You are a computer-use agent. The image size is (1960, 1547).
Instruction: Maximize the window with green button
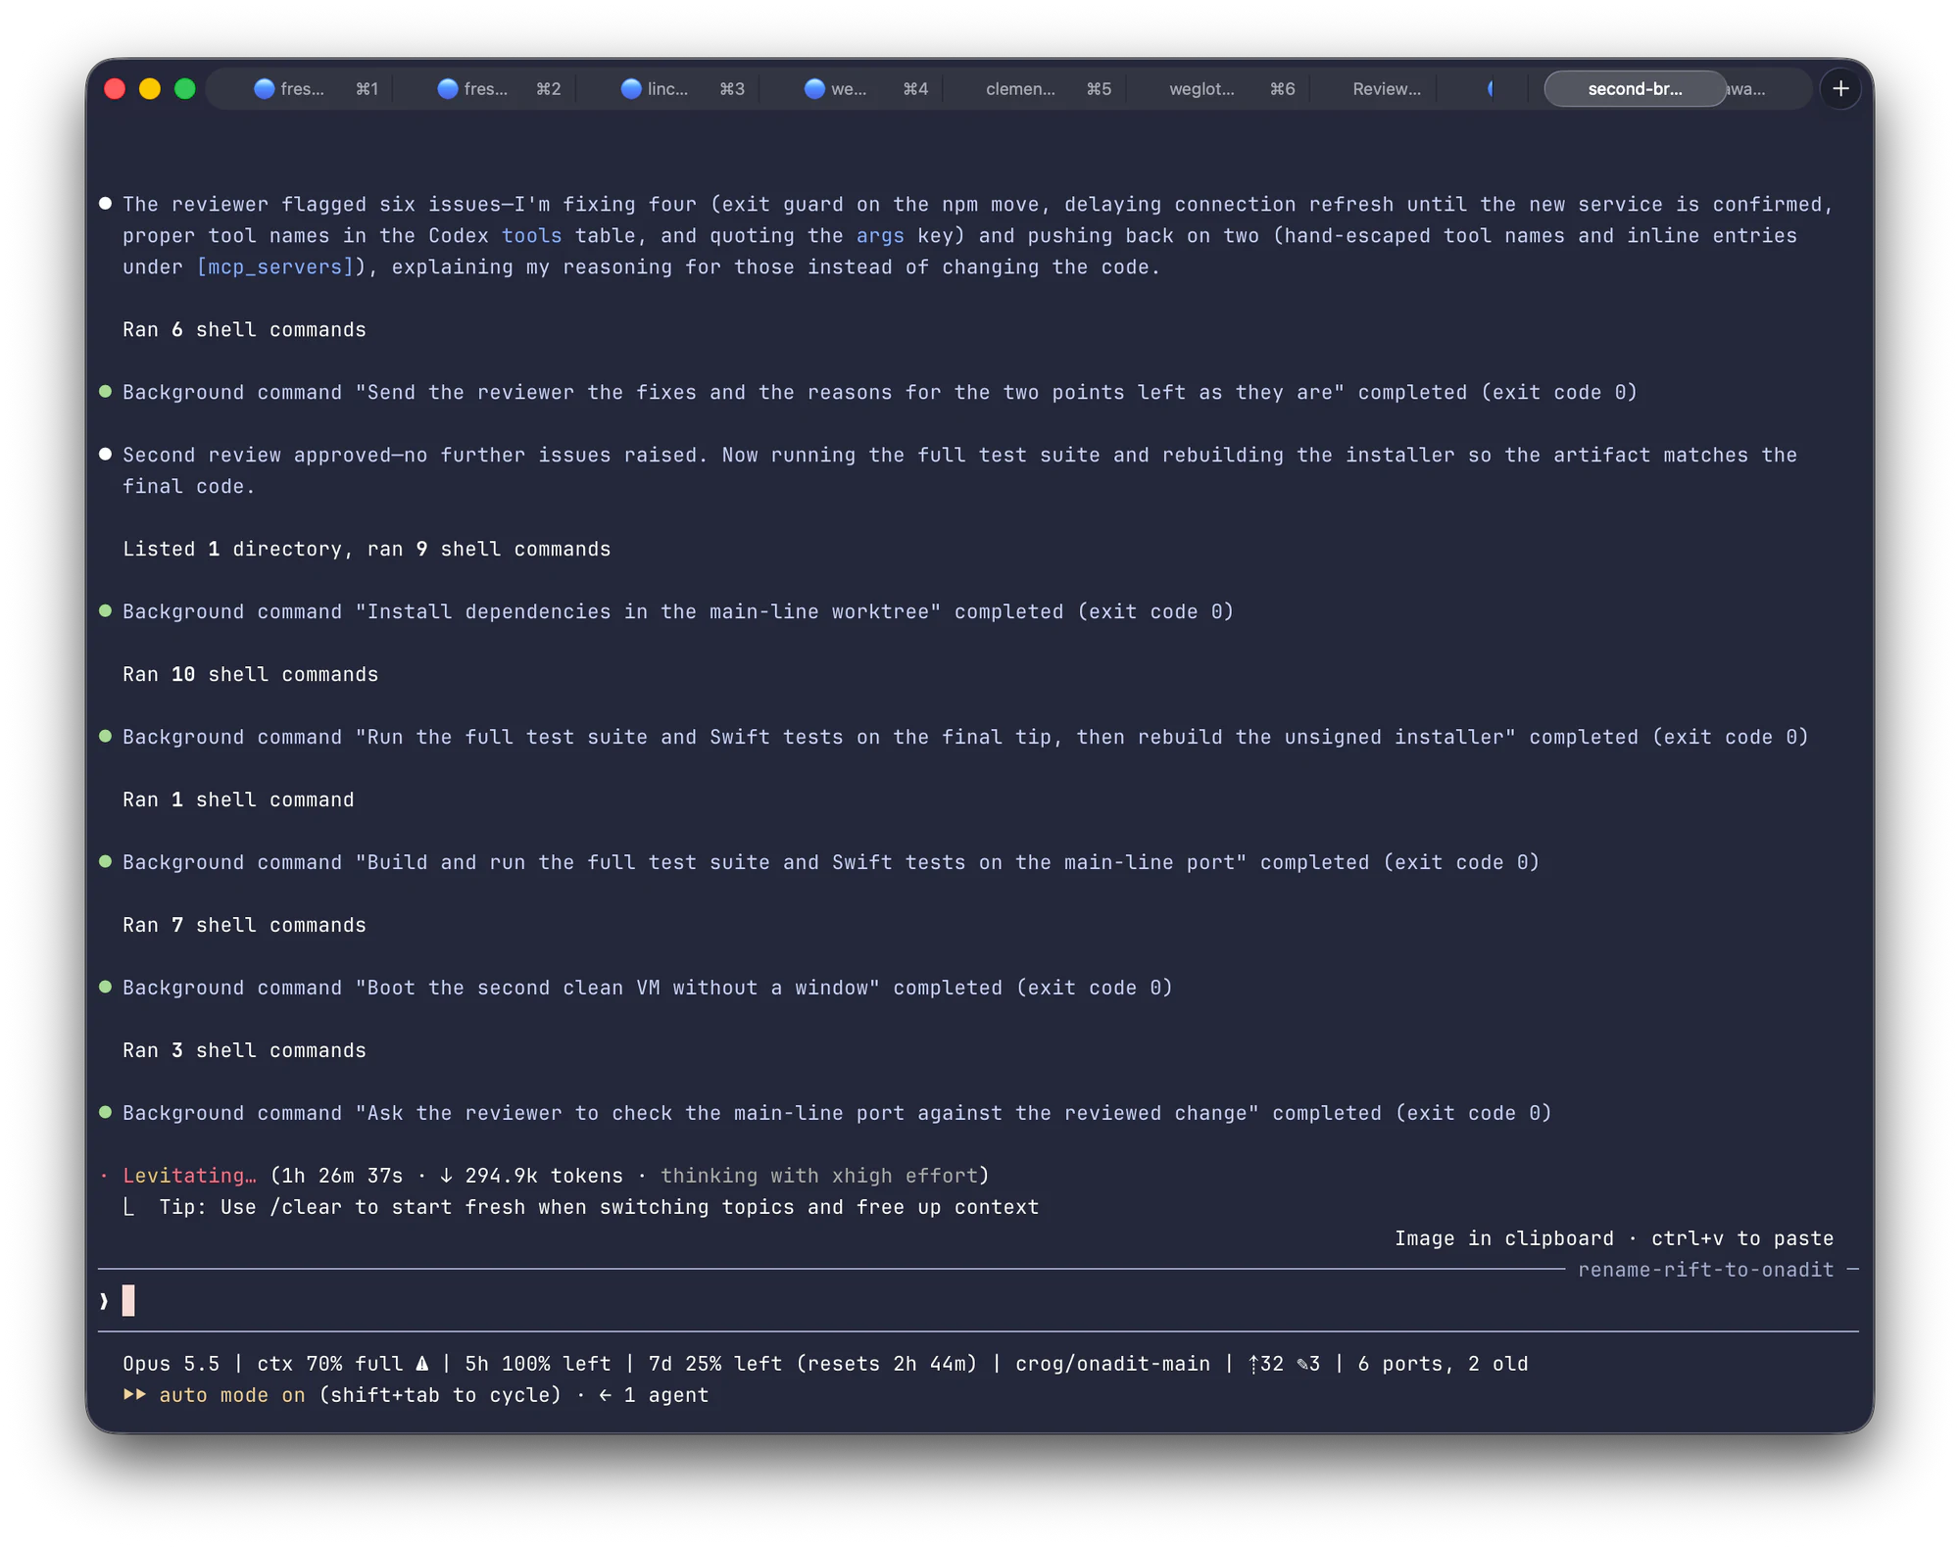[x=185, y=89]
